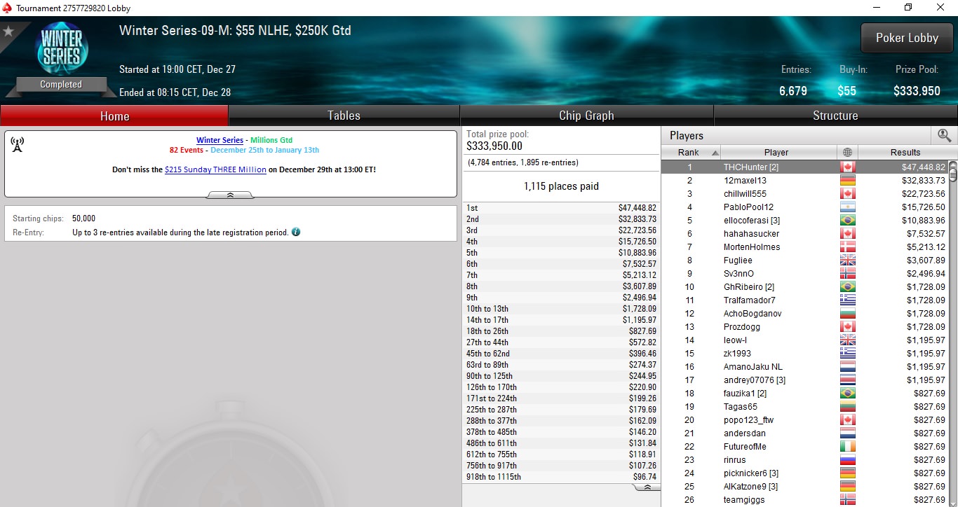Click the Poker Lobby button
The image size is (958, 507).
(907, 38)
